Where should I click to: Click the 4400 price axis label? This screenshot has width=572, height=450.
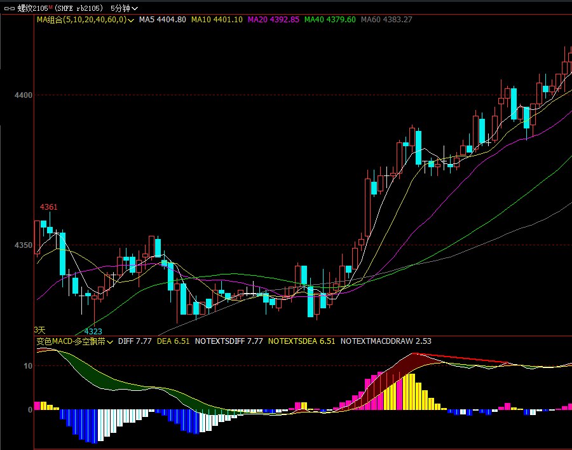click(x=24, y=95)
